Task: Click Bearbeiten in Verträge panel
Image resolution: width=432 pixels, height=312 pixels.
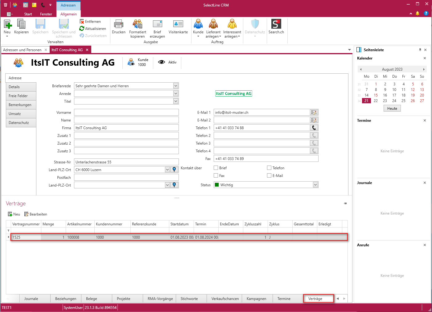Action: coord(36,214)
